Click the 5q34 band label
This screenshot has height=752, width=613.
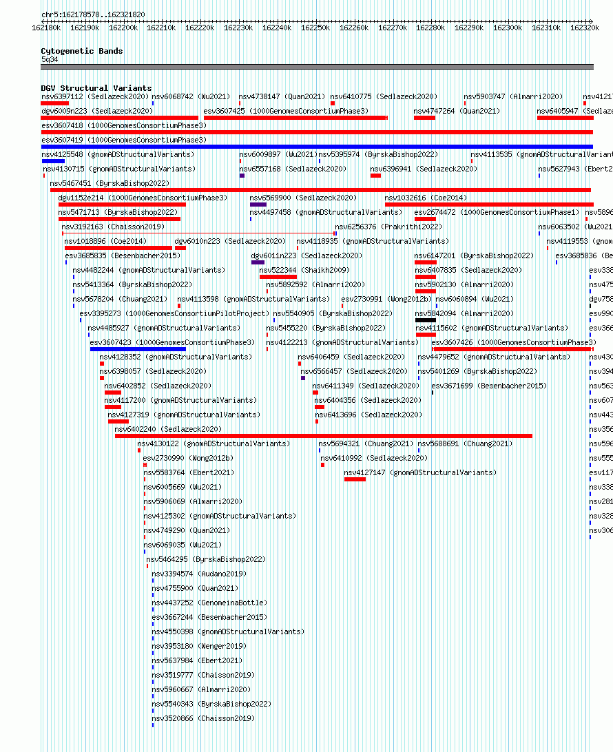click(50, 59)
